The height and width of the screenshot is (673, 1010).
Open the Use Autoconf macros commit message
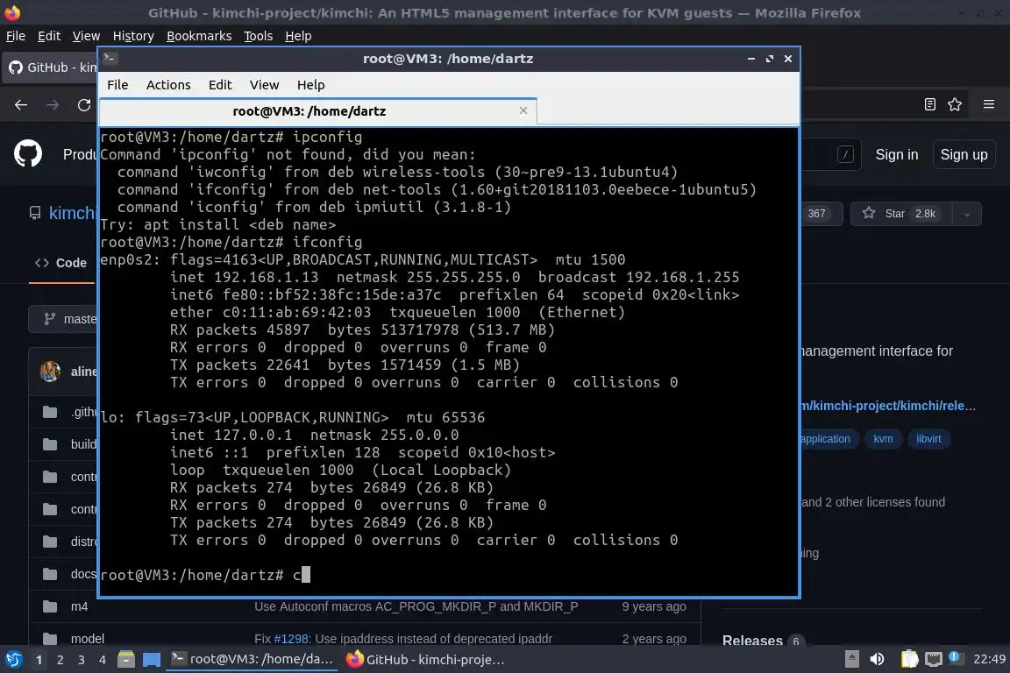pos(416,606)
